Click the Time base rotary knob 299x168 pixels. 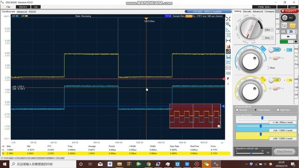point(250,29)
